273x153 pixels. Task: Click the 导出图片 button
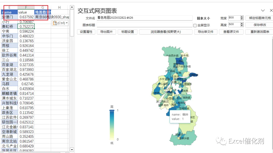click(x=106, y=32)
